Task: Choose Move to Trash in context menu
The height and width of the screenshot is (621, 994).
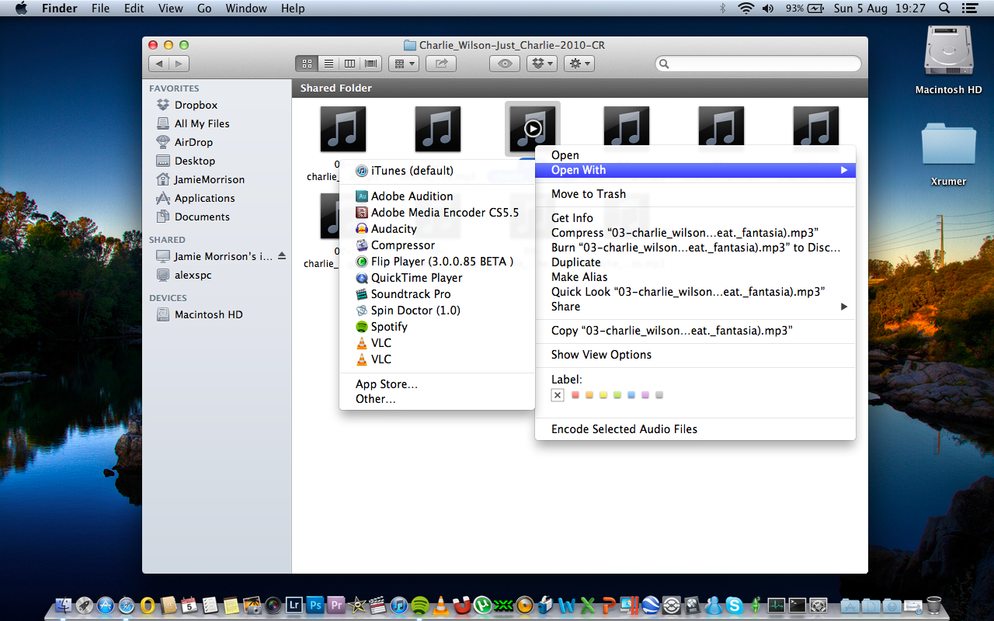Action: 695,194
